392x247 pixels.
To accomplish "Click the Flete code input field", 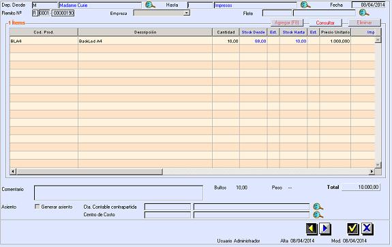I will click(x=277, y=13).
